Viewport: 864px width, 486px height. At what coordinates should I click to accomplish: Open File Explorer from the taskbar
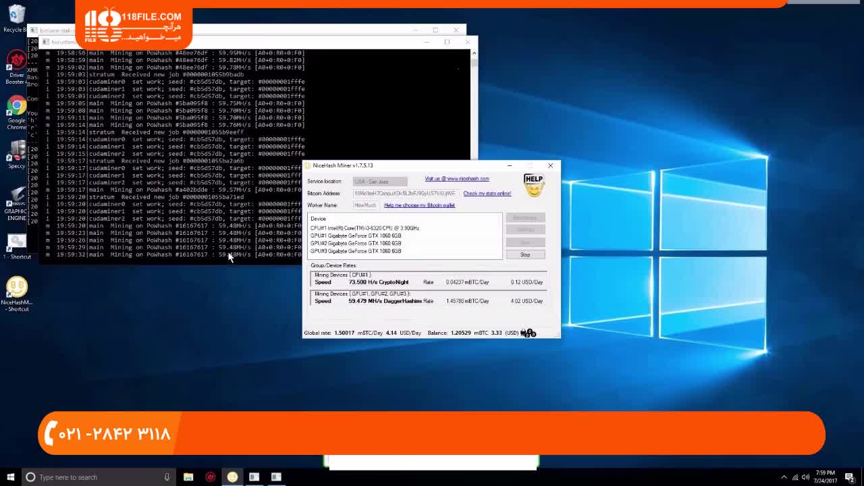coord(188,477)
